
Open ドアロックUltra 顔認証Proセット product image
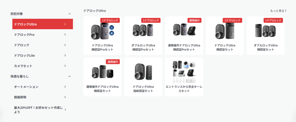[103, 31]
